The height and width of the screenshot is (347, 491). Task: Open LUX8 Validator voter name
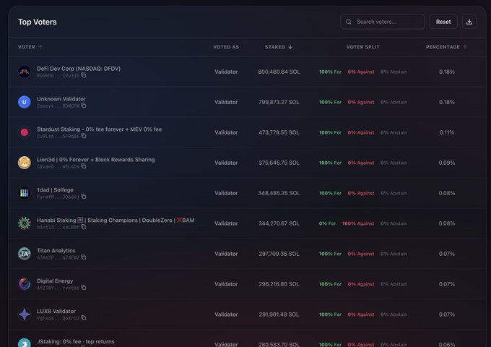tap(56, 311)
